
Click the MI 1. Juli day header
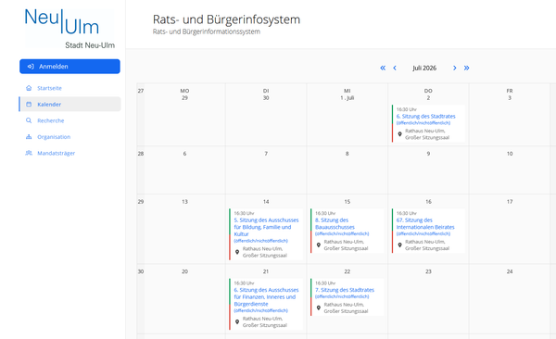[x=347, y=94]
